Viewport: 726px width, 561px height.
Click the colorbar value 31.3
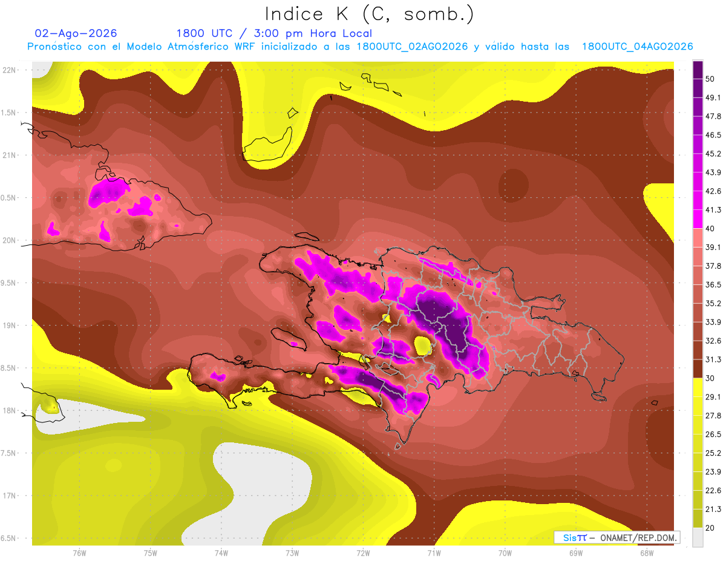click(713, 359)
